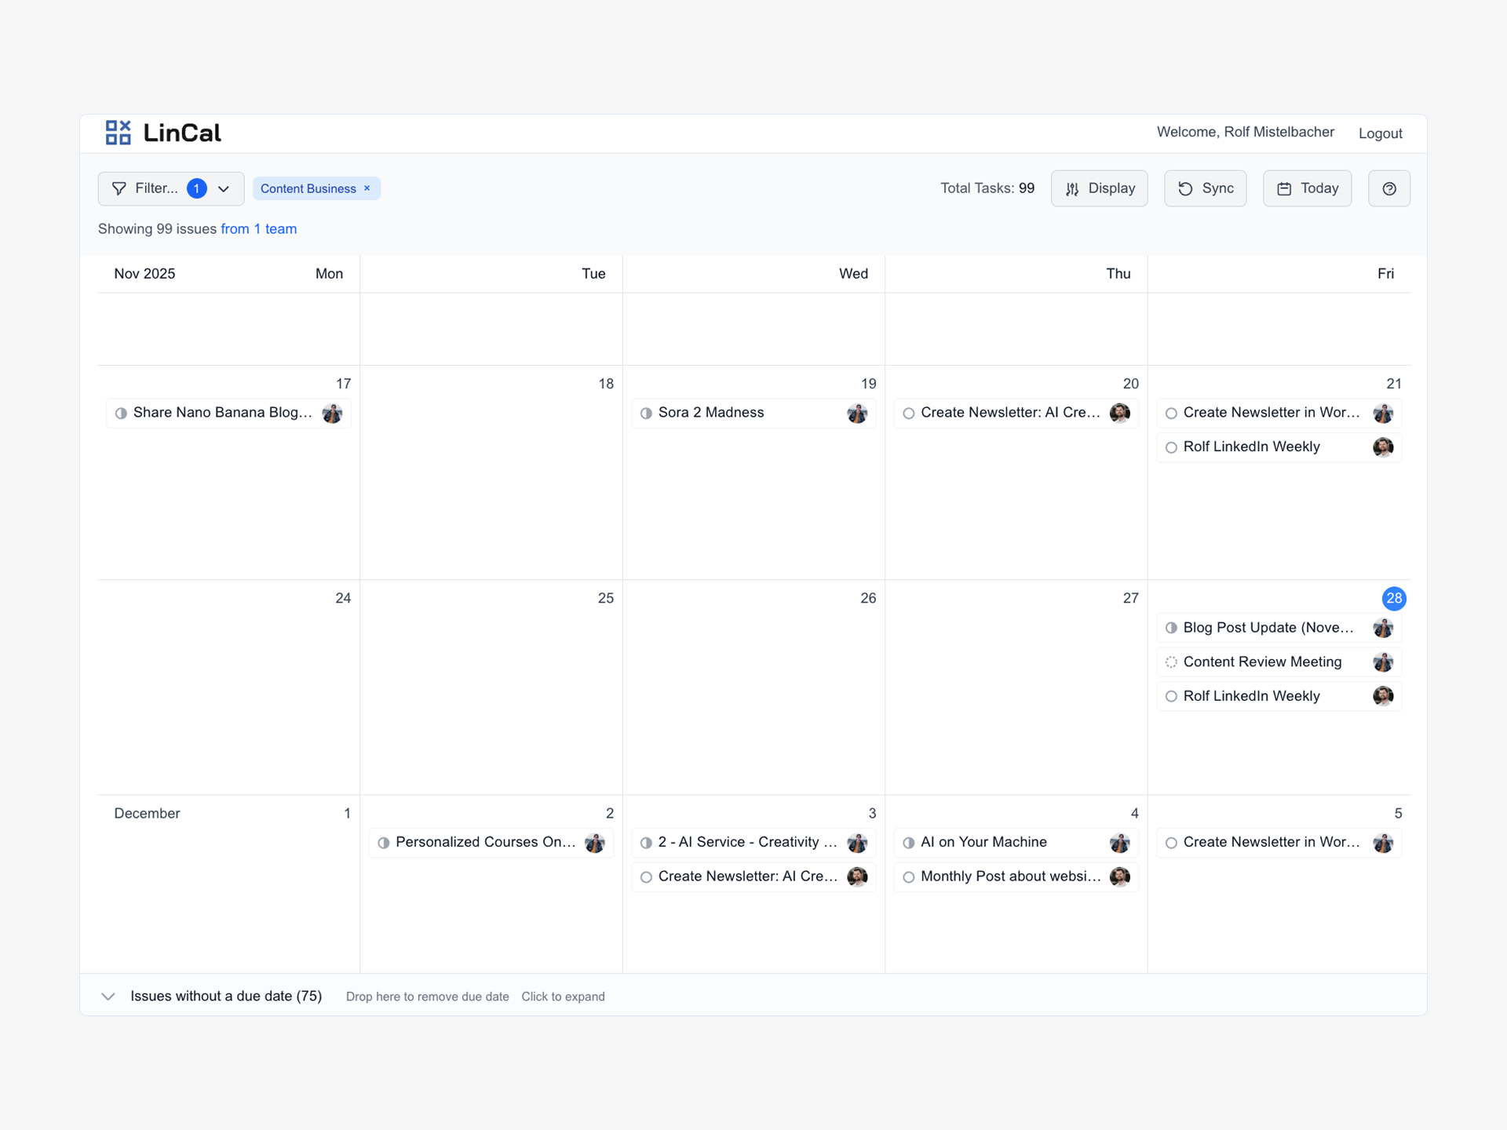Click the LinCal logo icon
The image size is (1507, 1130).
coord(118,133)
